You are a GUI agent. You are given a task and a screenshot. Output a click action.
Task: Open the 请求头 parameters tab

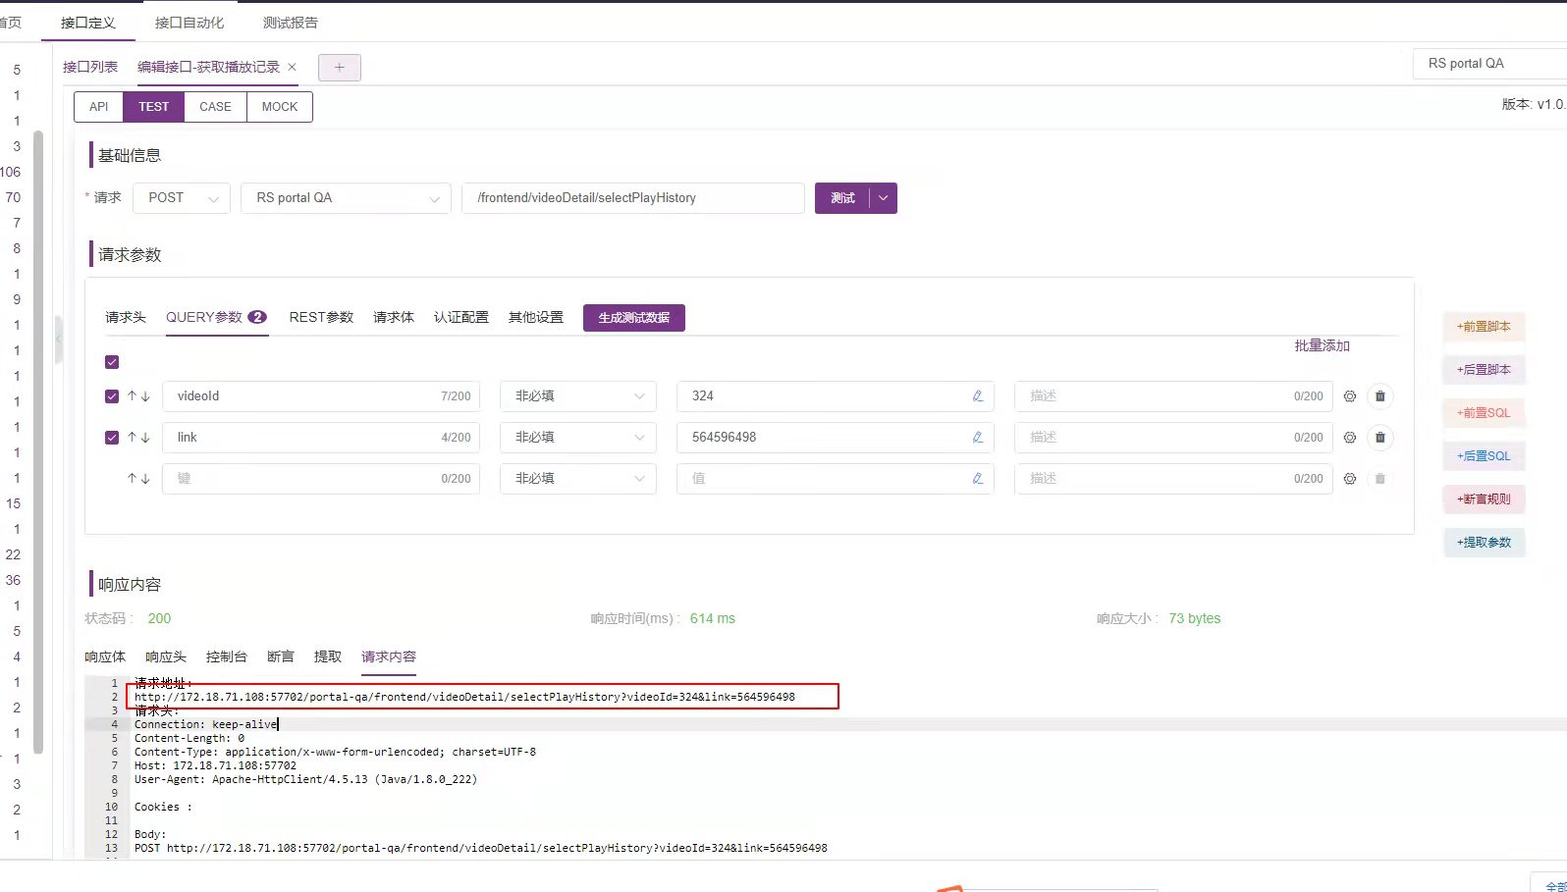(126, 318)
